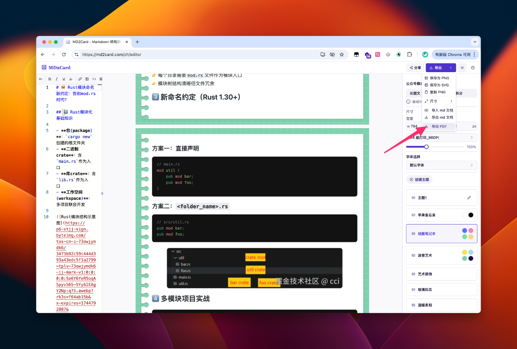
Task: Click the MD2Card logo
Action: (56, 68)
